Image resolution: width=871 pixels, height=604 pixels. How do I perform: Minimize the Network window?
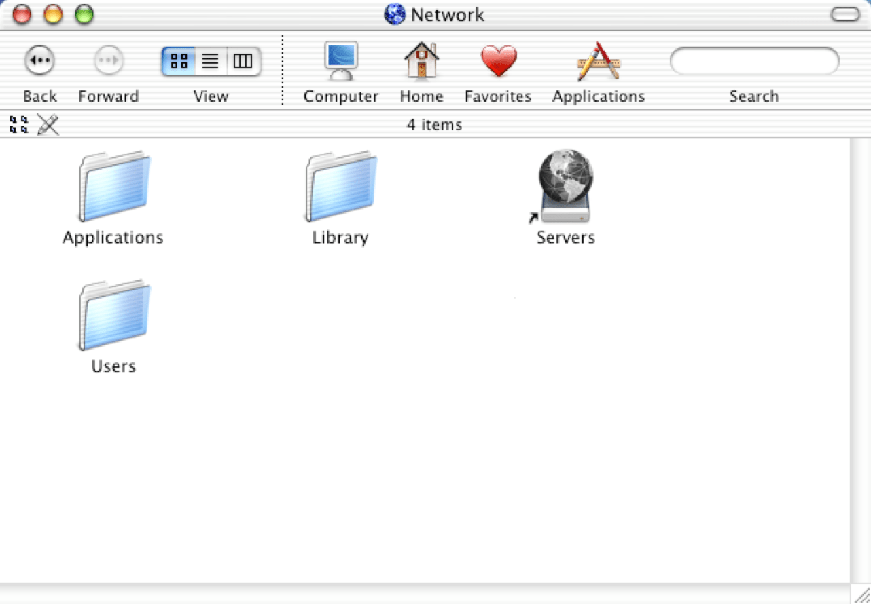pyautogui.click(x=53, y=14)
